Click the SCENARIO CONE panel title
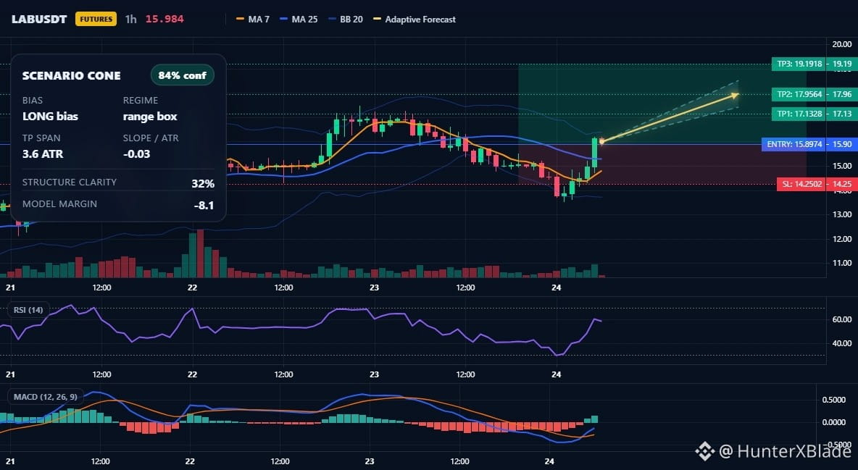This screenshot has width=858, height=470. point(72,75)
